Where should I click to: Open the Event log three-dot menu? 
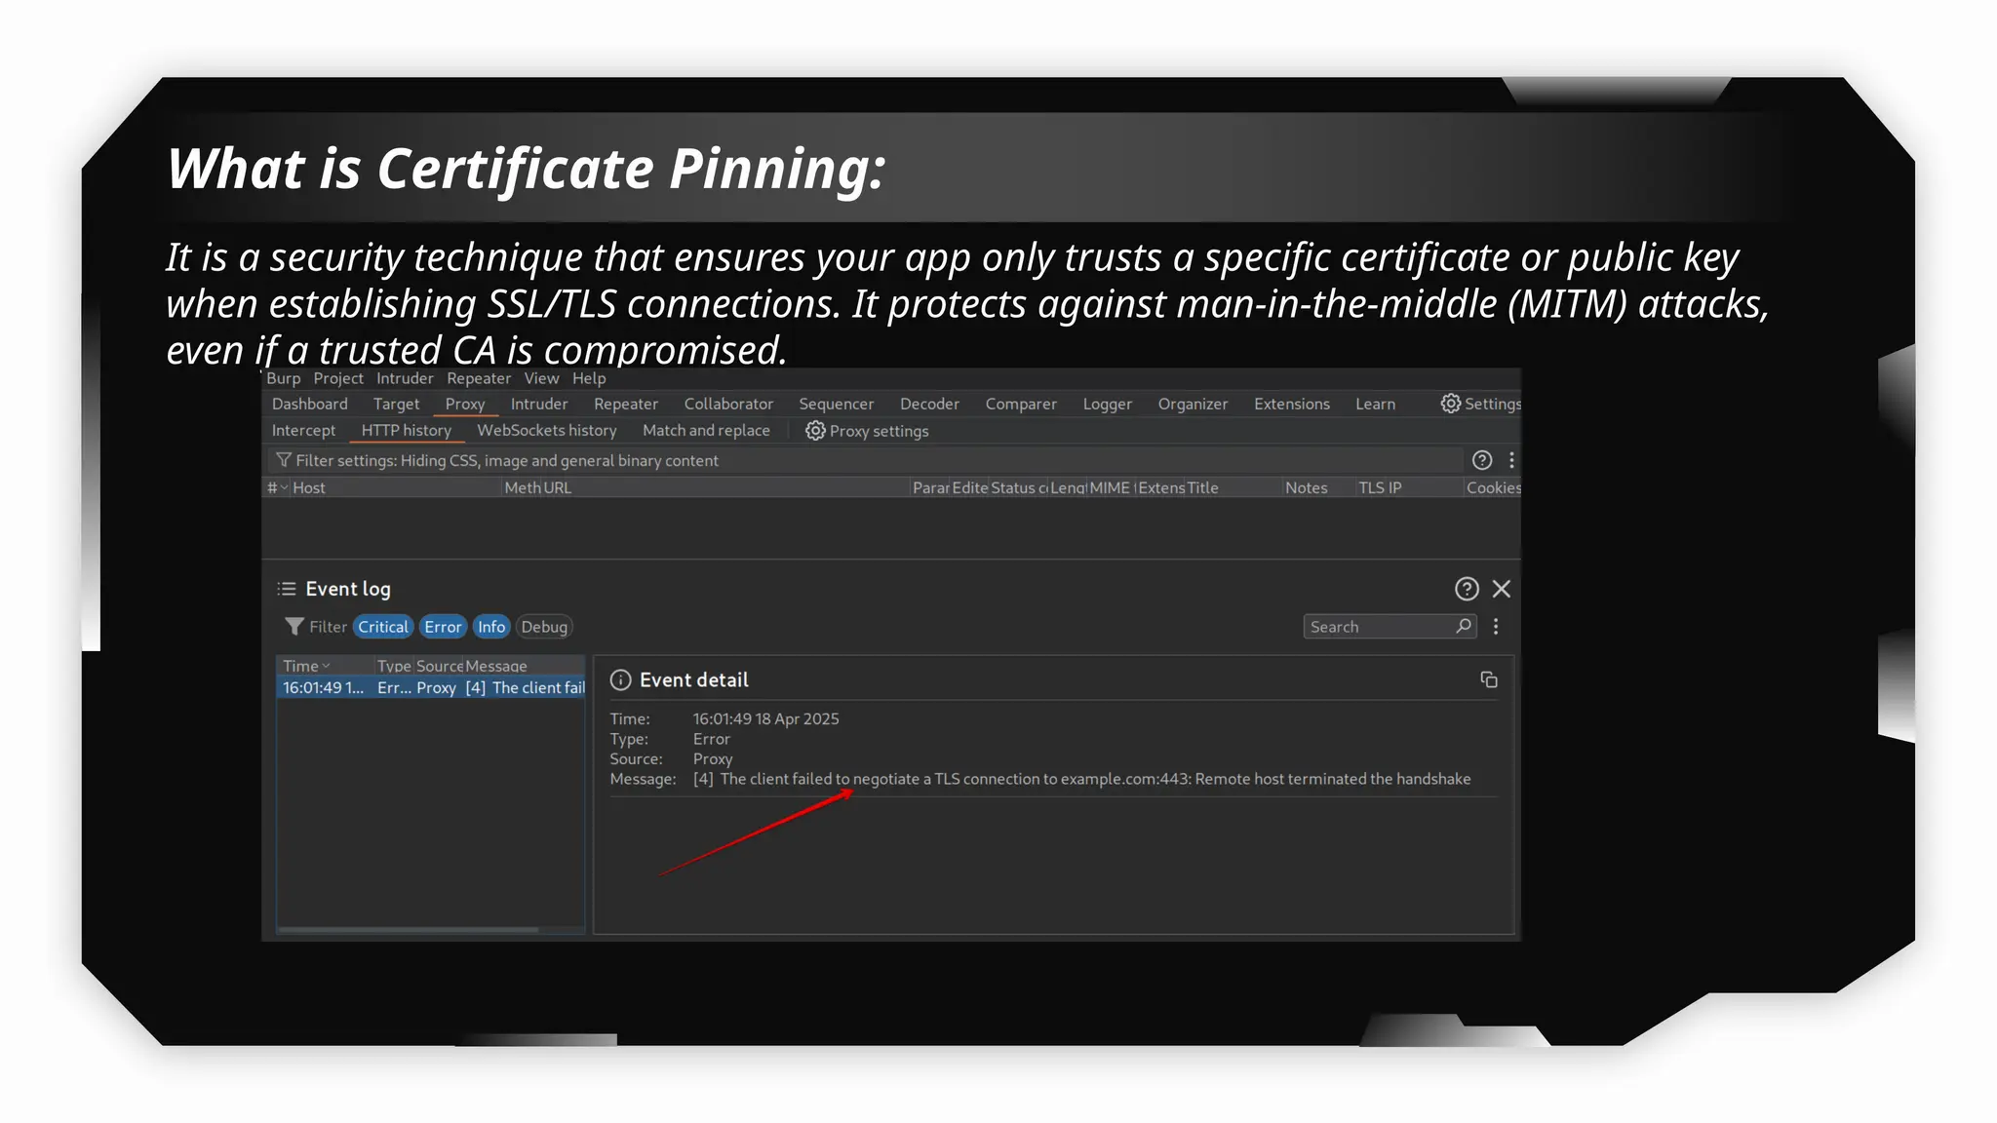click(x=1496, y=627)
